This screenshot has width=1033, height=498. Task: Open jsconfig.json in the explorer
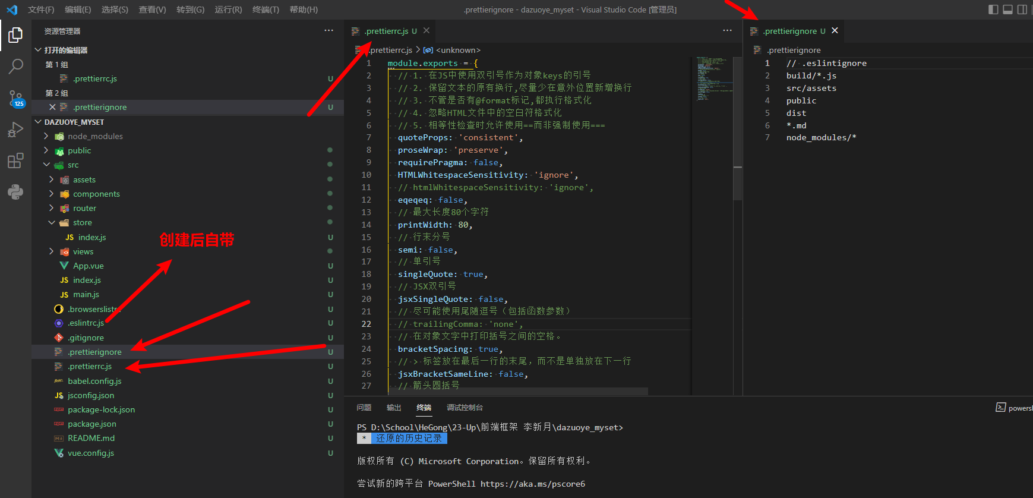click(x=188, y=395)
